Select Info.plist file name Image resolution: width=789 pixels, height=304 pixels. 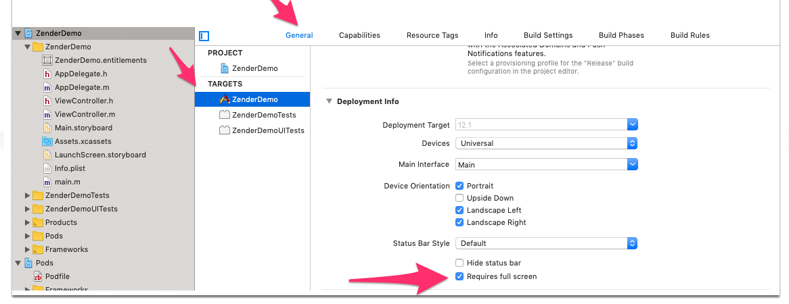click(69, 168)
